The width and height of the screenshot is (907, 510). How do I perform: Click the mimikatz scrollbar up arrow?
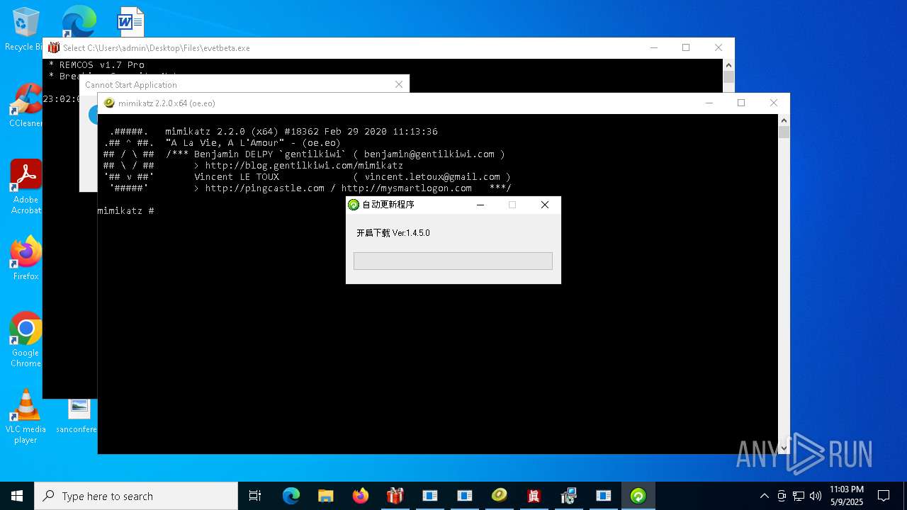point(784,120)
